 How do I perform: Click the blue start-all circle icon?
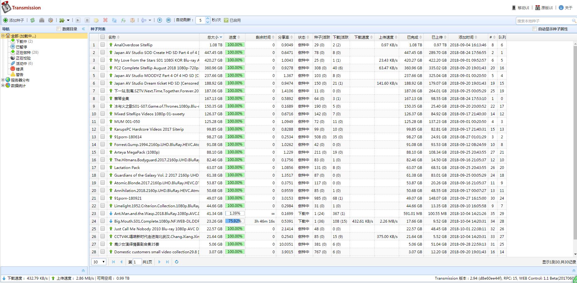click(x=159, y=20)
